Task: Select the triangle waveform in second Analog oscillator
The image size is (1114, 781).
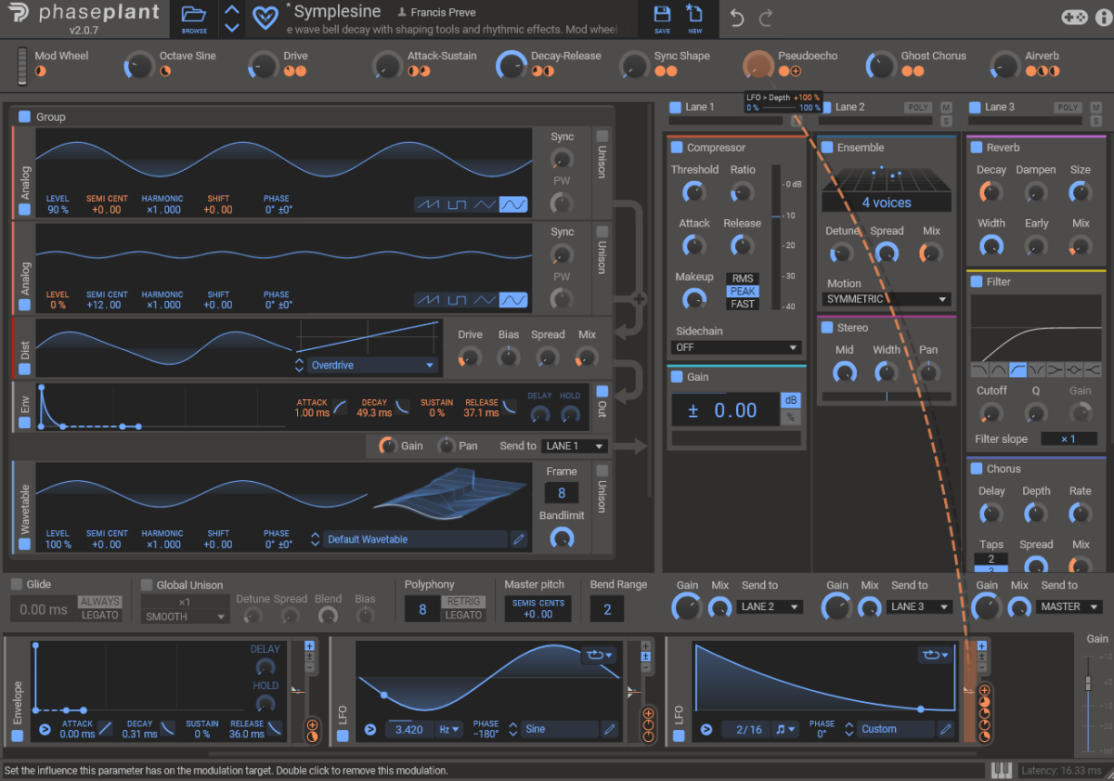Action: coord(486,299)
